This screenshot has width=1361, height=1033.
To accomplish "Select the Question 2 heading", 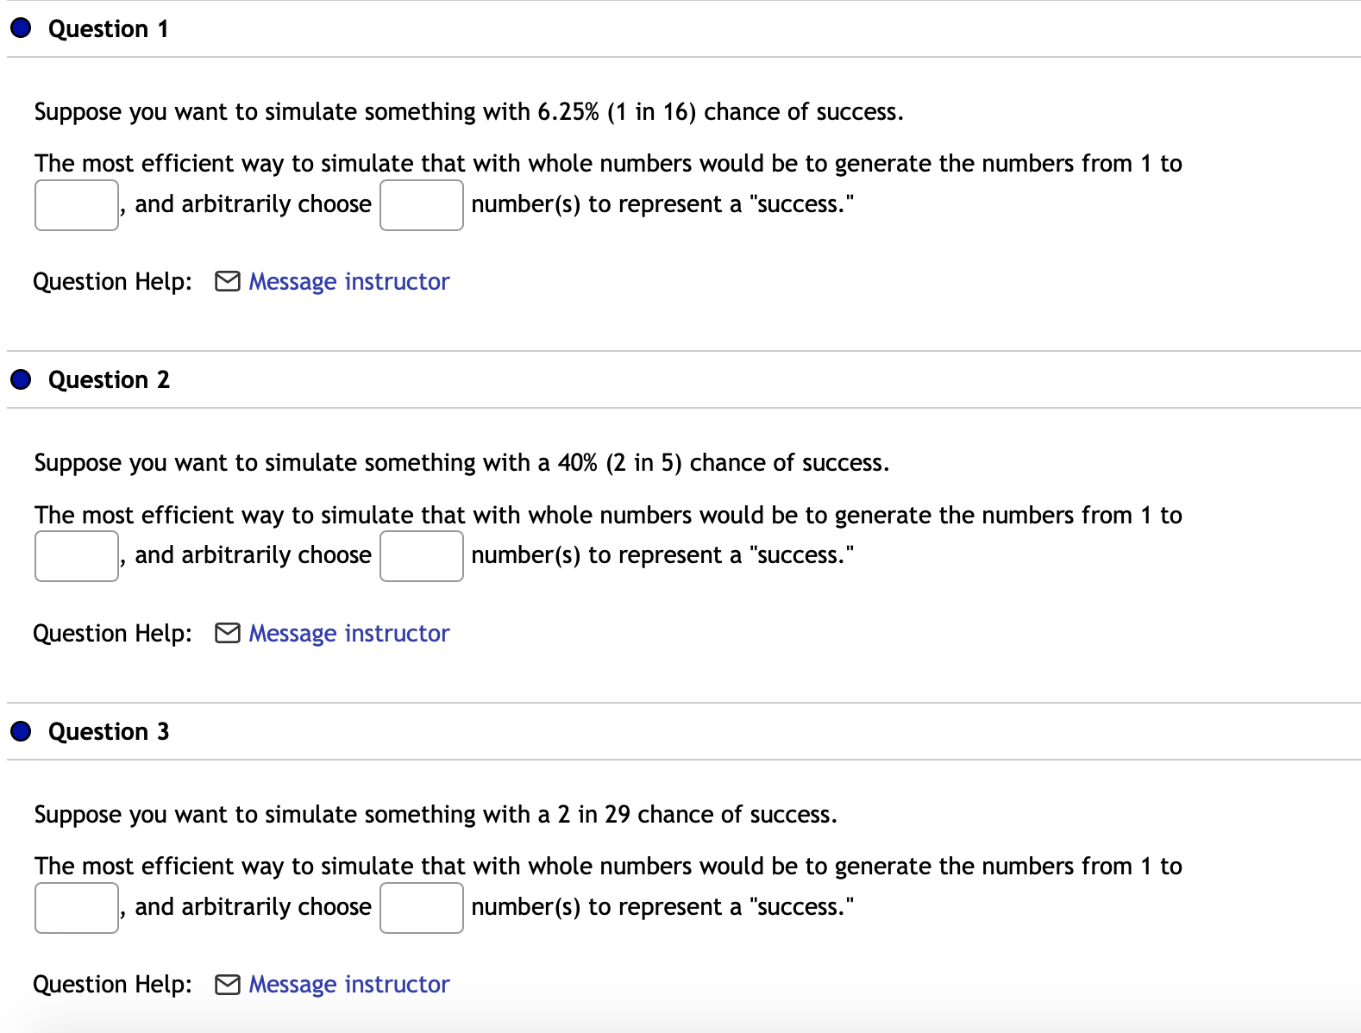I will [x=109, y=380].
